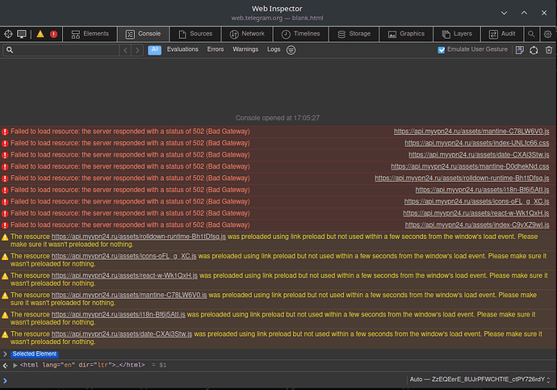Click $1 result variable text
The width and height of the screenshot is (557, 390).
163,365
